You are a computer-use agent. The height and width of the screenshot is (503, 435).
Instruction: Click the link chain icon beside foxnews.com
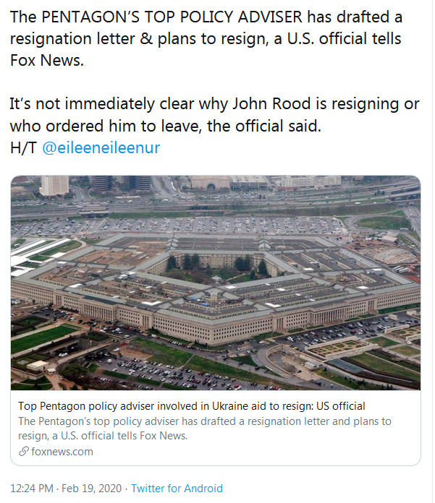click(x=25, y=452)
